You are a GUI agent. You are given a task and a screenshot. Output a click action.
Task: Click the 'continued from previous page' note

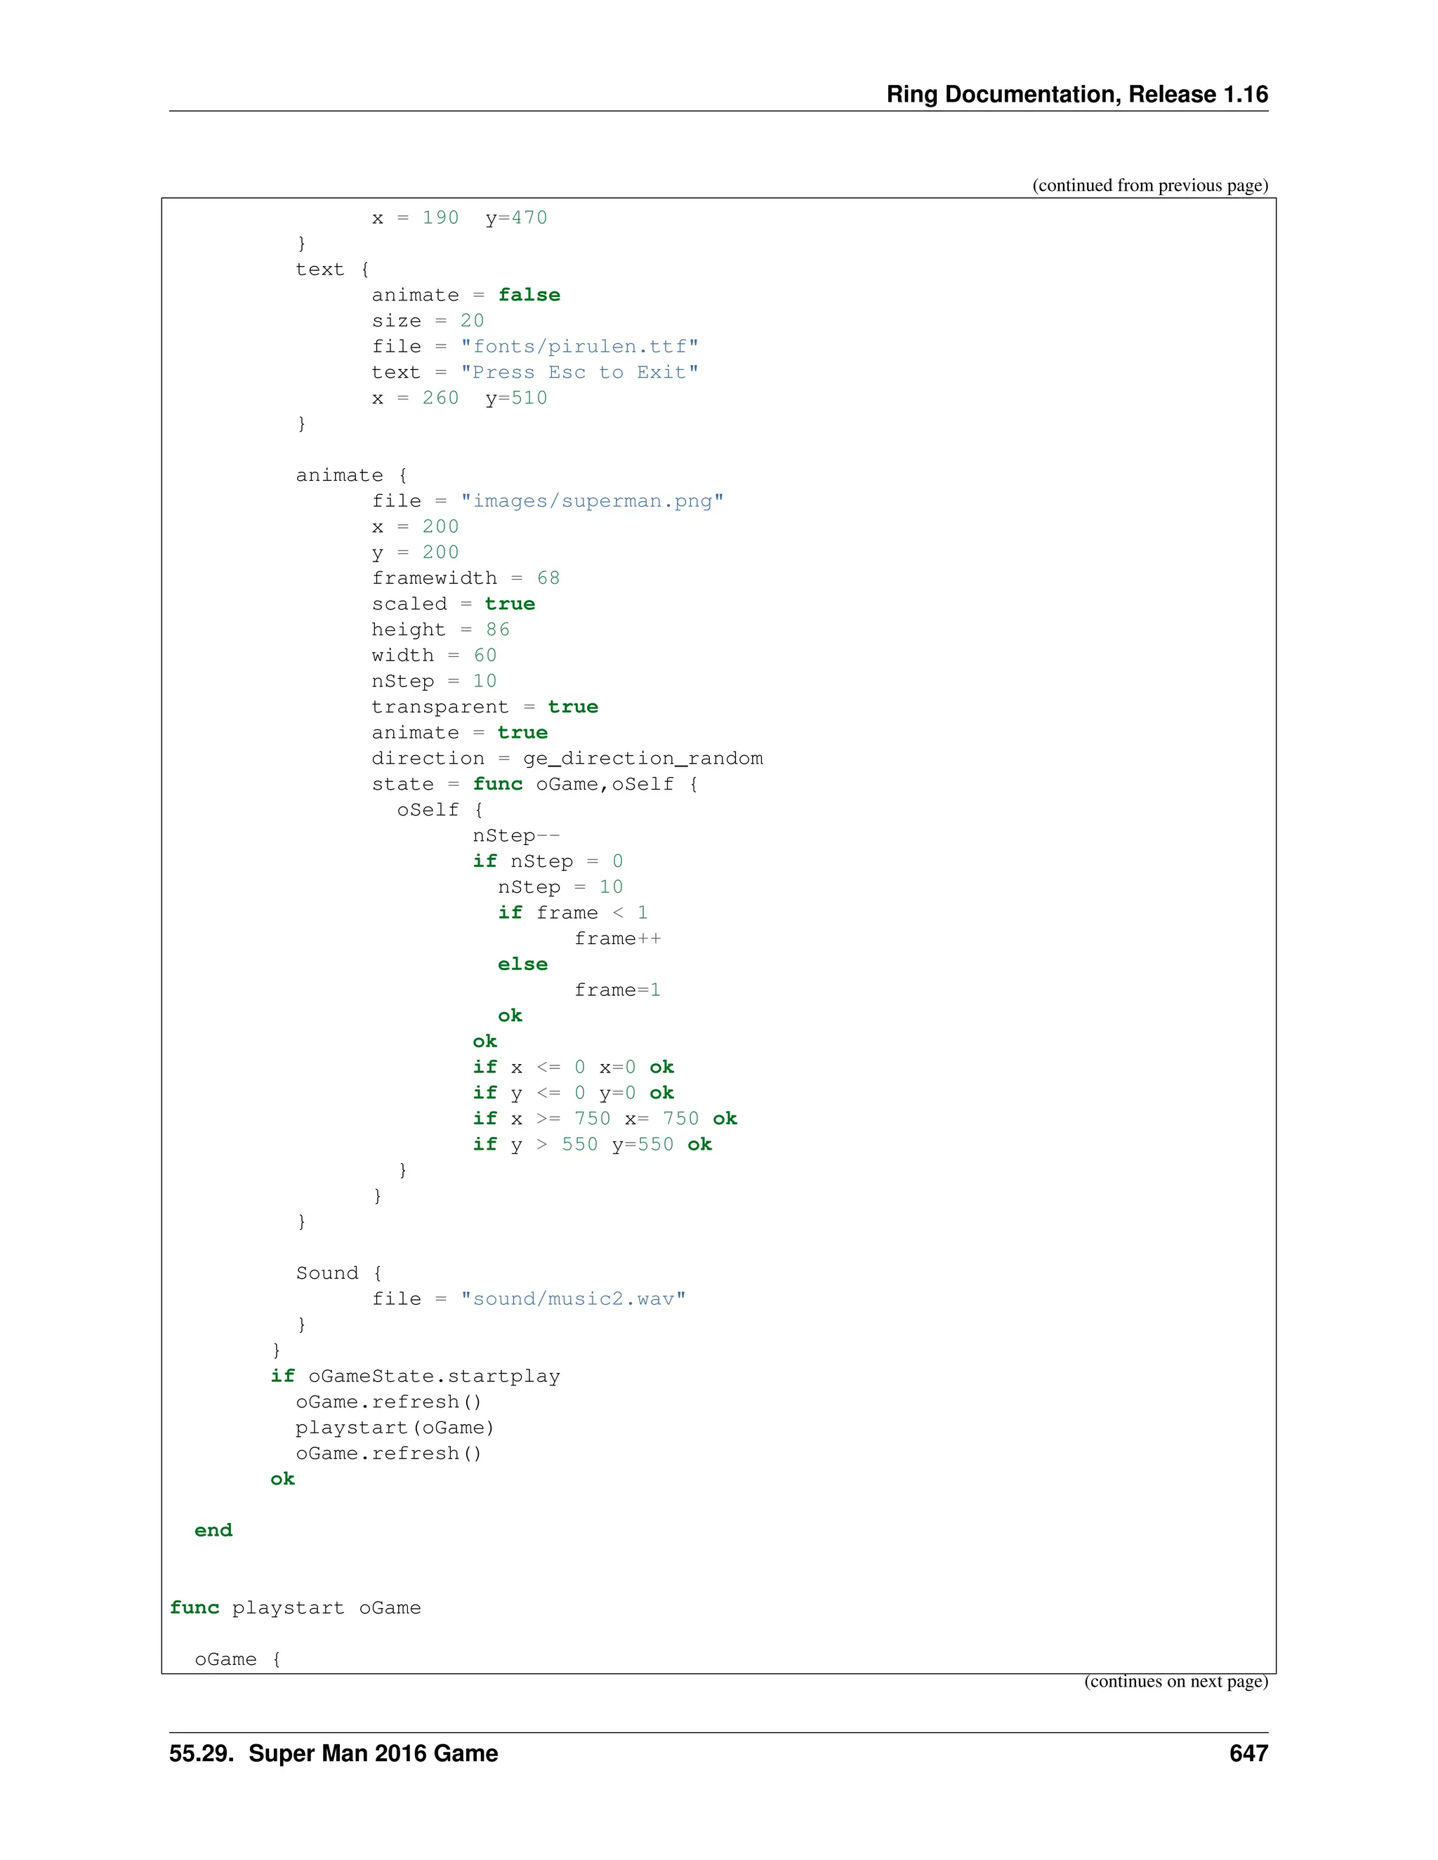click(x=1149, y=185)
